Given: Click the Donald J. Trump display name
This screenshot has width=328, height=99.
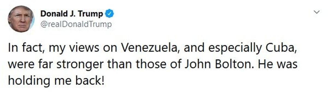Looking at the screenshot, I should tap(72, 13).
